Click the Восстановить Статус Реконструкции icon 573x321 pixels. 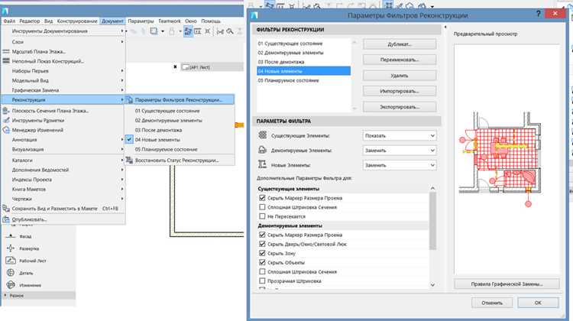tap(129, 160)
